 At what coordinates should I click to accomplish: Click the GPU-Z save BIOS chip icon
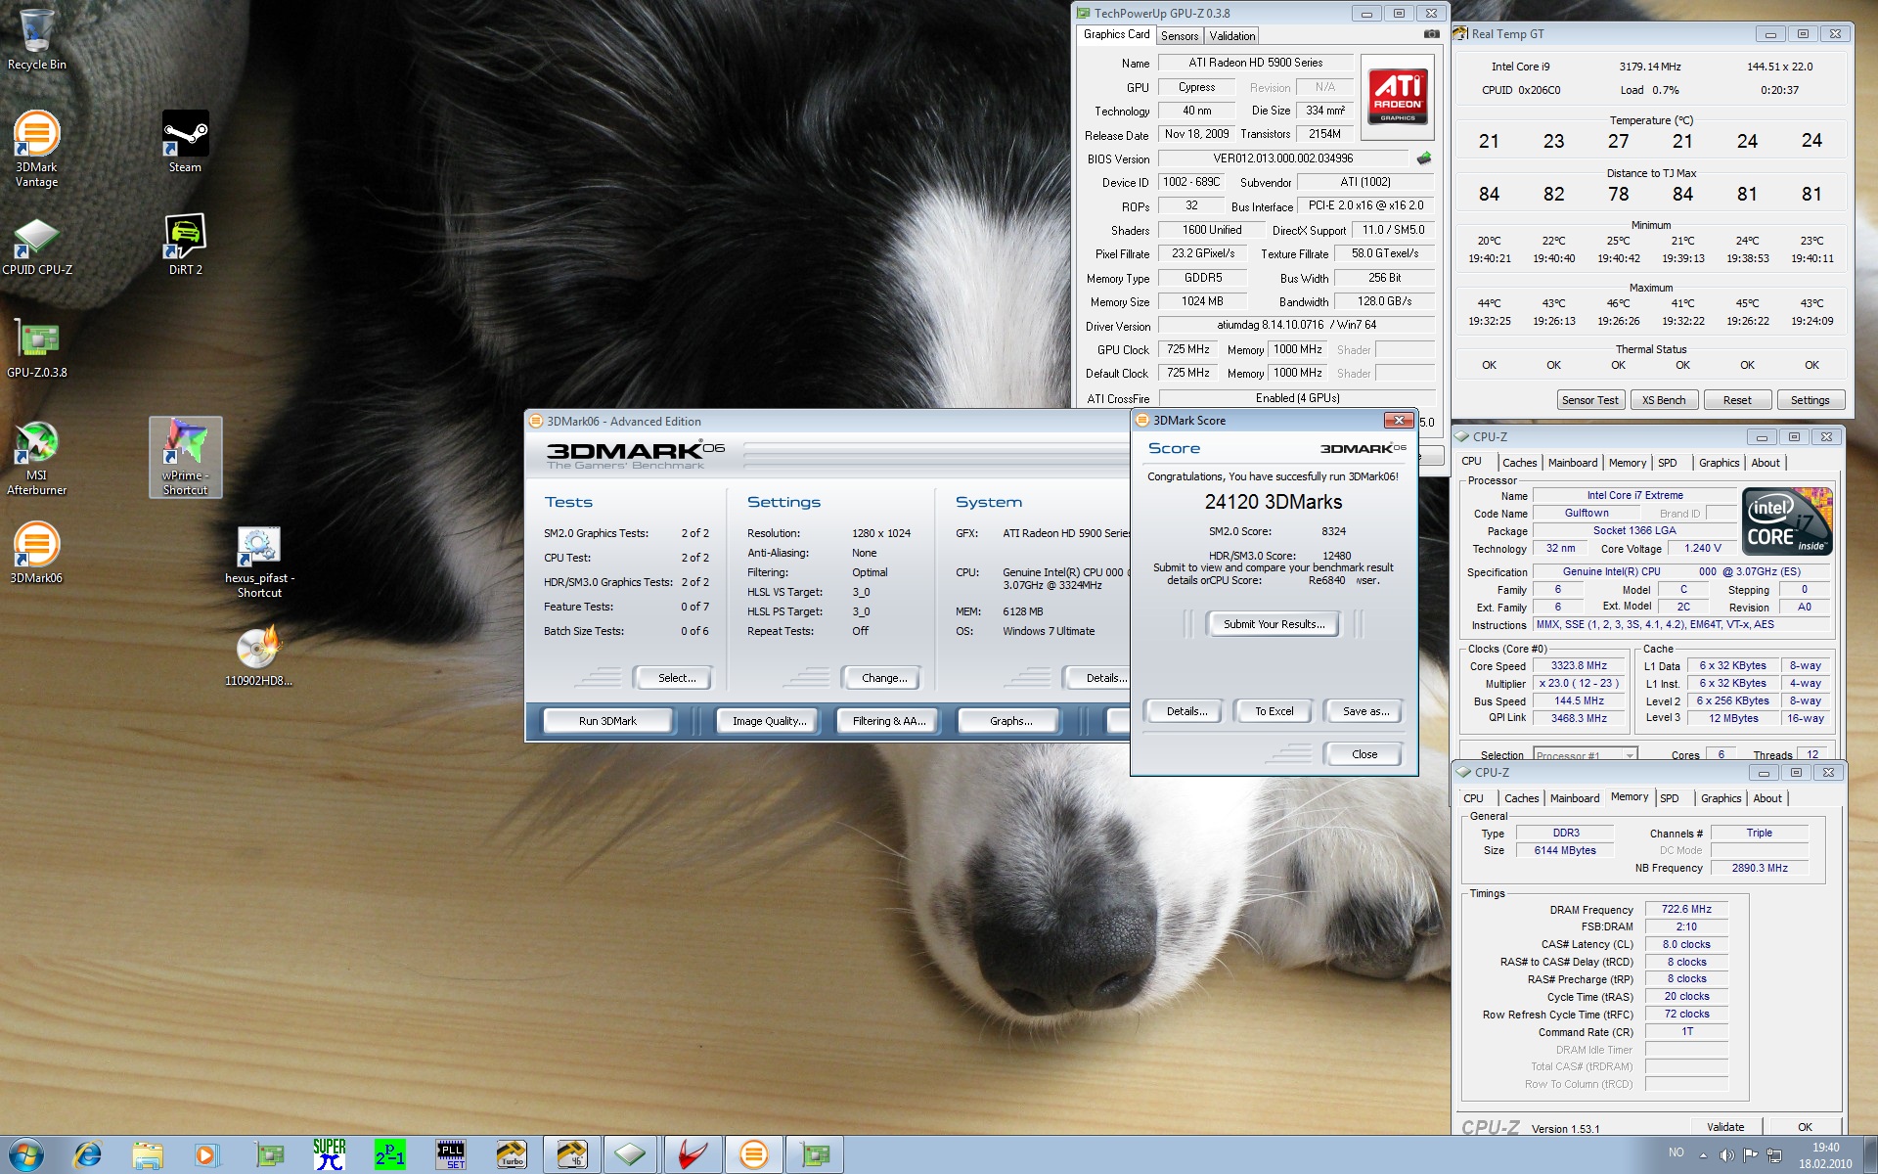(x=1423, y=158)
